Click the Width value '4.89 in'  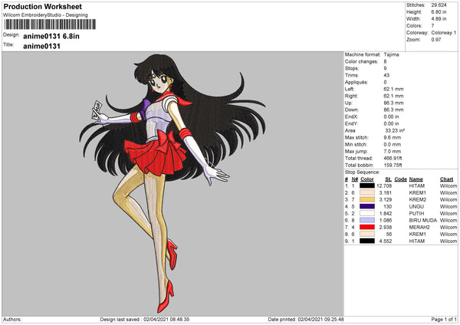(x=439, y=18)
